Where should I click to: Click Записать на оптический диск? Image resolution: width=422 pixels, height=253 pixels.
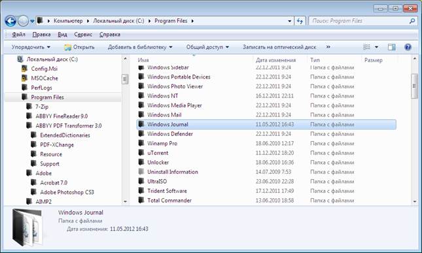[x=279, y=47]
